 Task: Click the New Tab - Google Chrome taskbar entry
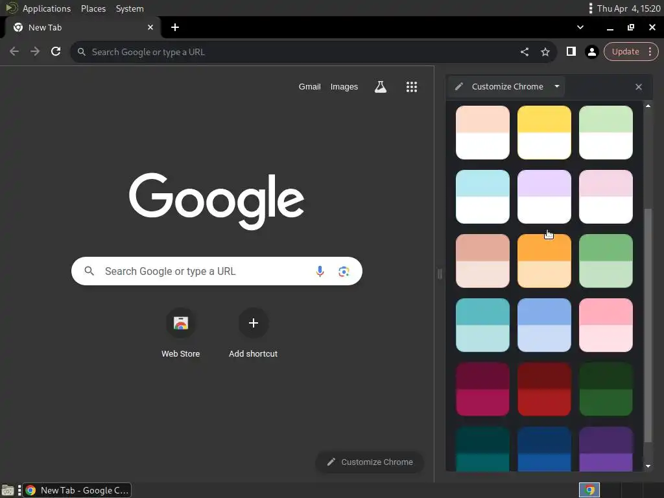tap(77, 490)
